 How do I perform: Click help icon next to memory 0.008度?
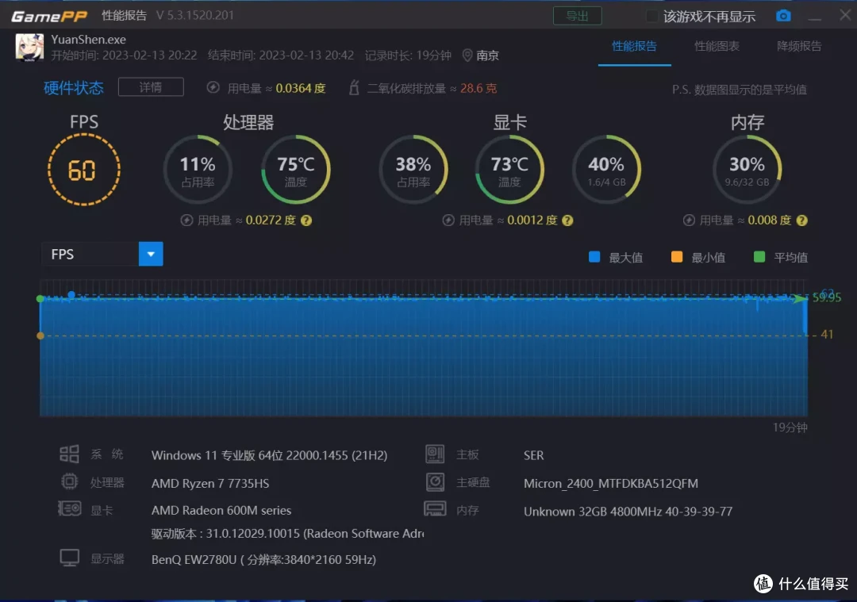click(801, 220)
